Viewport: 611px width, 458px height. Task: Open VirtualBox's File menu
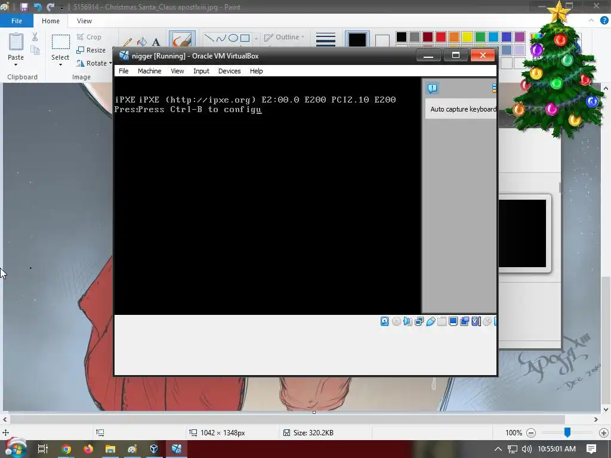point(124,71)
